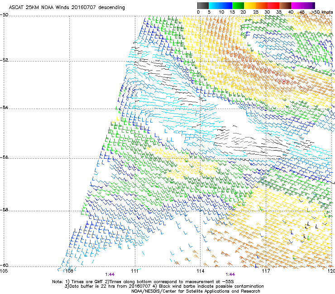Pick the yellow 20-25 knots legend segment

[x=250, y=5]
